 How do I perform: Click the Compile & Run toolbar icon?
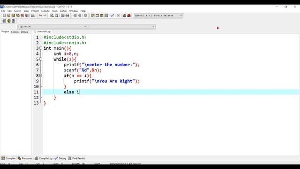tap(102, 15)
